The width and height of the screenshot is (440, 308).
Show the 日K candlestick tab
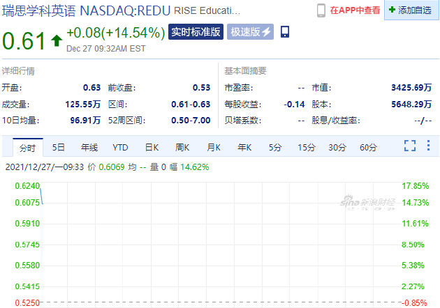click(152, 147)
